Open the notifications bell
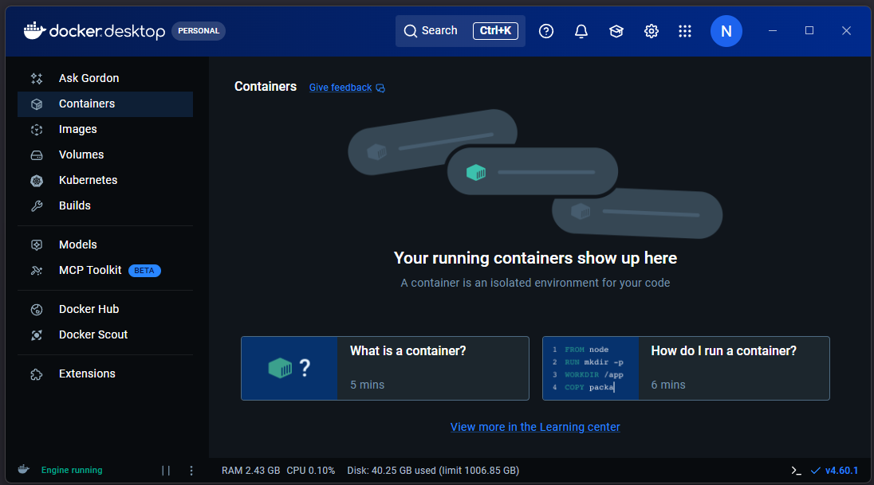The image size is (874, 485). (581, 31)
